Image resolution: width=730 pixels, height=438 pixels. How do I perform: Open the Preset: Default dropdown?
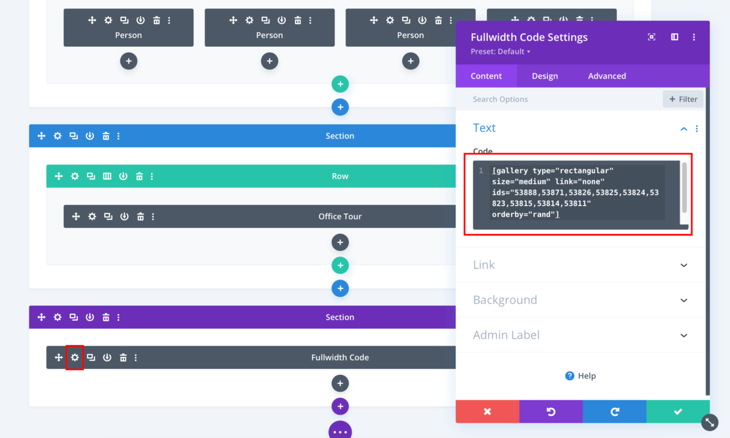point(500,51)
